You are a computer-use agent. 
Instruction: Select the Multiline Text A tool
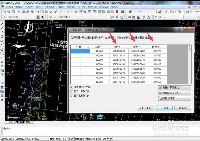click(x=2, y=100)
